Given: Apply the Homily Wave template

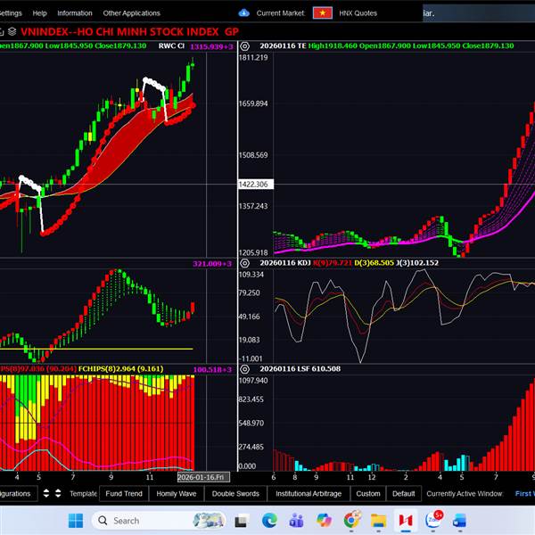Looking at the screenshot, I should 177,493.
